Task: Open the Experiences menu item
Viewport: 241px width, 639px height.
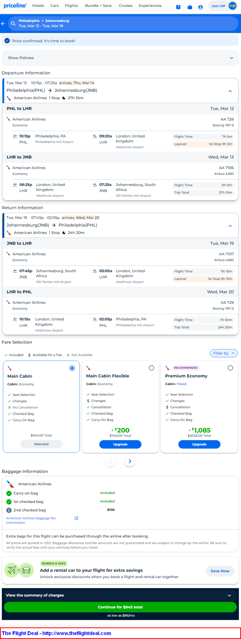Action: (150, 6)
